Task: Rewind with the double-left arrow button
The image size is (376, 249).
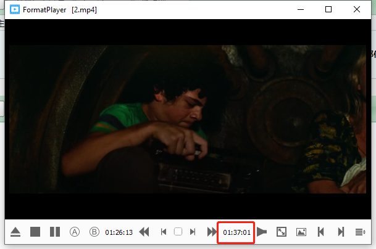Action: click(144, 232)
